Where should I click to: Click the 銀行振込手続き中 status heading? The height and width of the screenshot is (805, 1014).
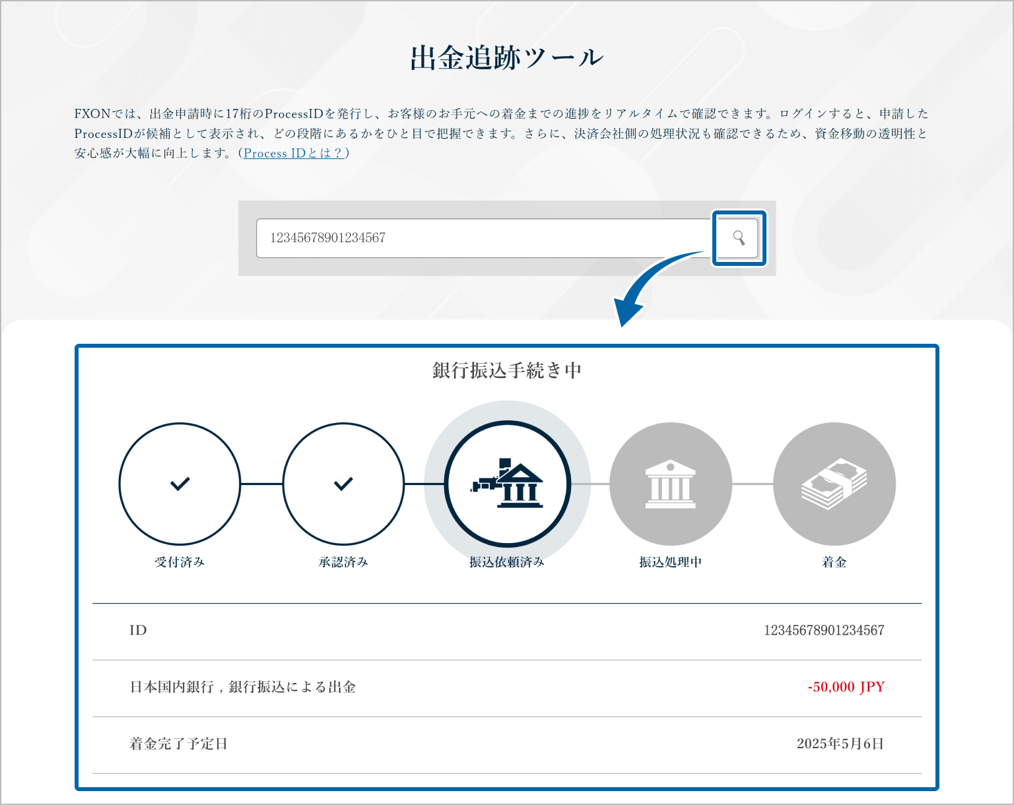click(x=507, y=370)
